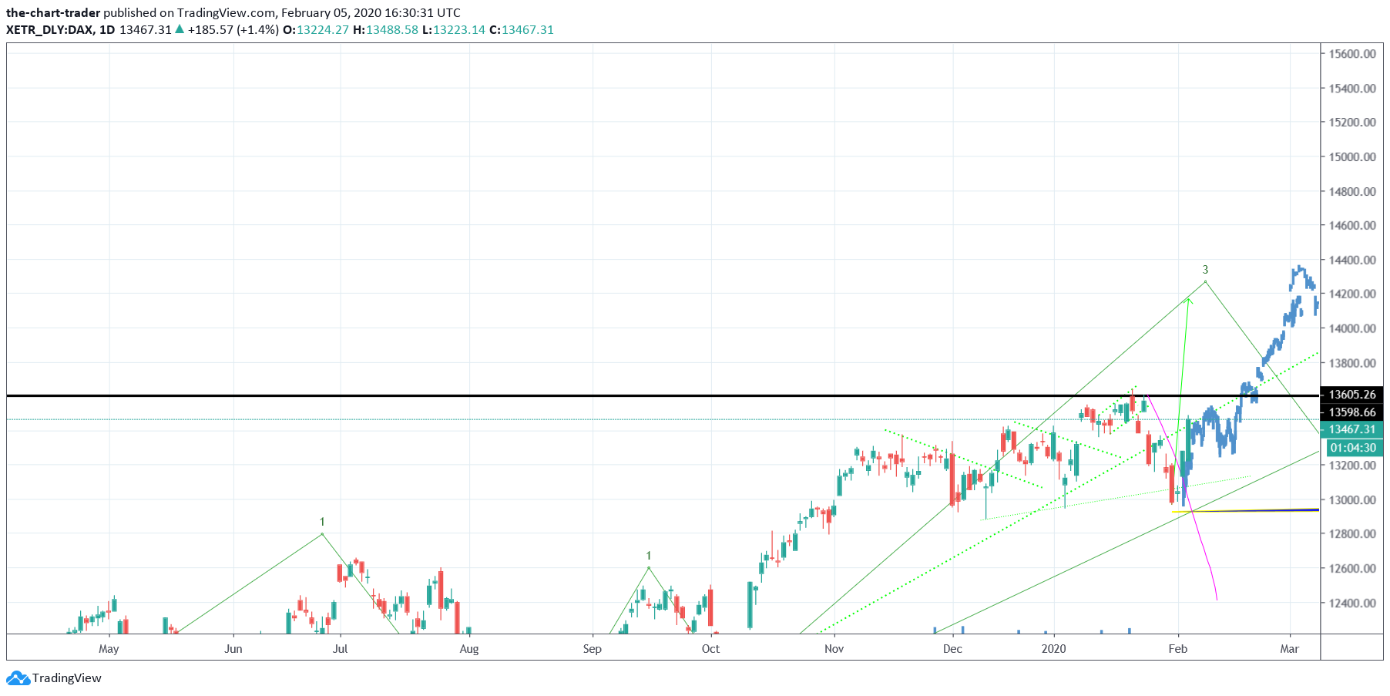Viewport: 1390px width, 696px height.
Task: Click the wave label 1 near September
Action: coord(649,556)
